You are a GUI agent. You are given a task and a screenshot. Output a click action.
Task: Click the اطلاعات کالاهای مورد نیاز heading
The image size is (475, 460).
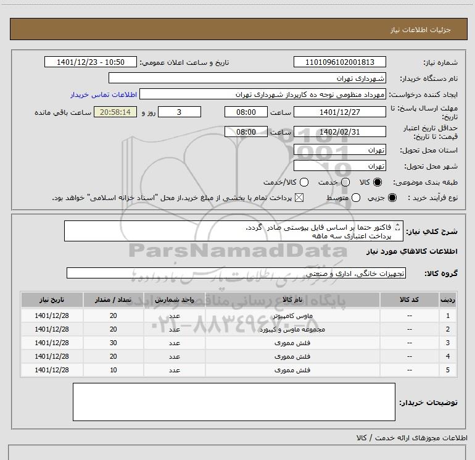[x=411, y=251]
